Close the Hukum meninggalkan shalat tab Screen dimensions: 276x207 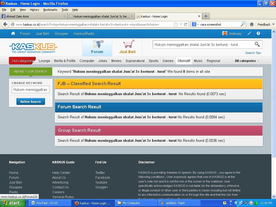132,16
